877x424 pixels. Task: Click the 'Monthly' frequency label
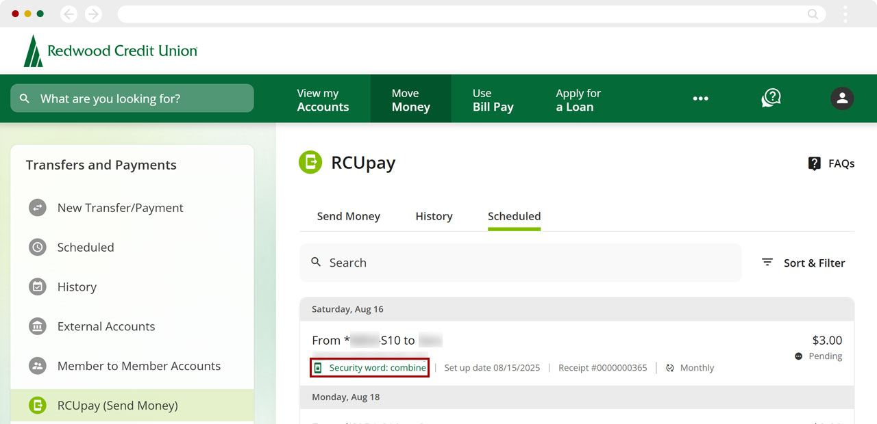coord(697,368)
